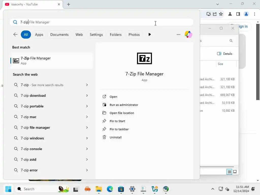Select the All filter tab
This screenshot has width=260, height=195.
coord(26,35)
